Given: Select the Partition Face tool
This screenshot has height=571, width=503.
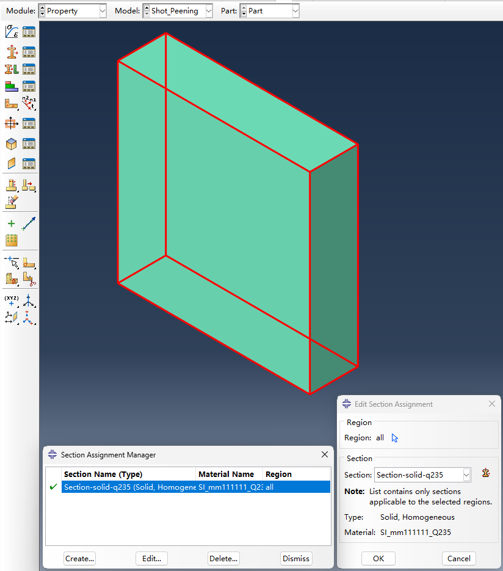Looking at the screenshot, I should point(29,263).
